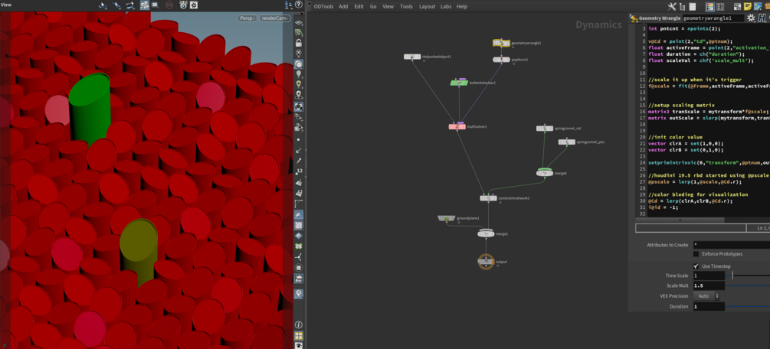
Task: Show the node color palette
Action: pyautogui.click(x=709, y=6)
